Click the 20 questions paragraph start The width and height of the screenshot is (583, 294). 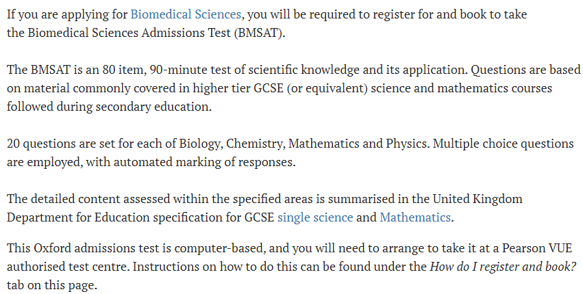[x=42, y=144]
